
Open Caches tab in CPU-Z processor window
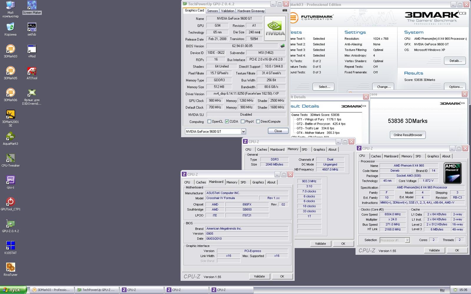pyautogui.click(x=376, y=156)
